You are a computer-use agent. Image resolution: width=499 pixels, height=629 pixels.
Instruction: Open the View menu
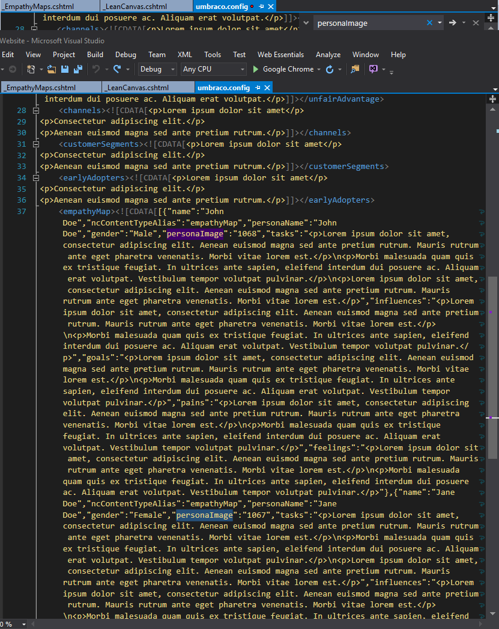point(33,55)
